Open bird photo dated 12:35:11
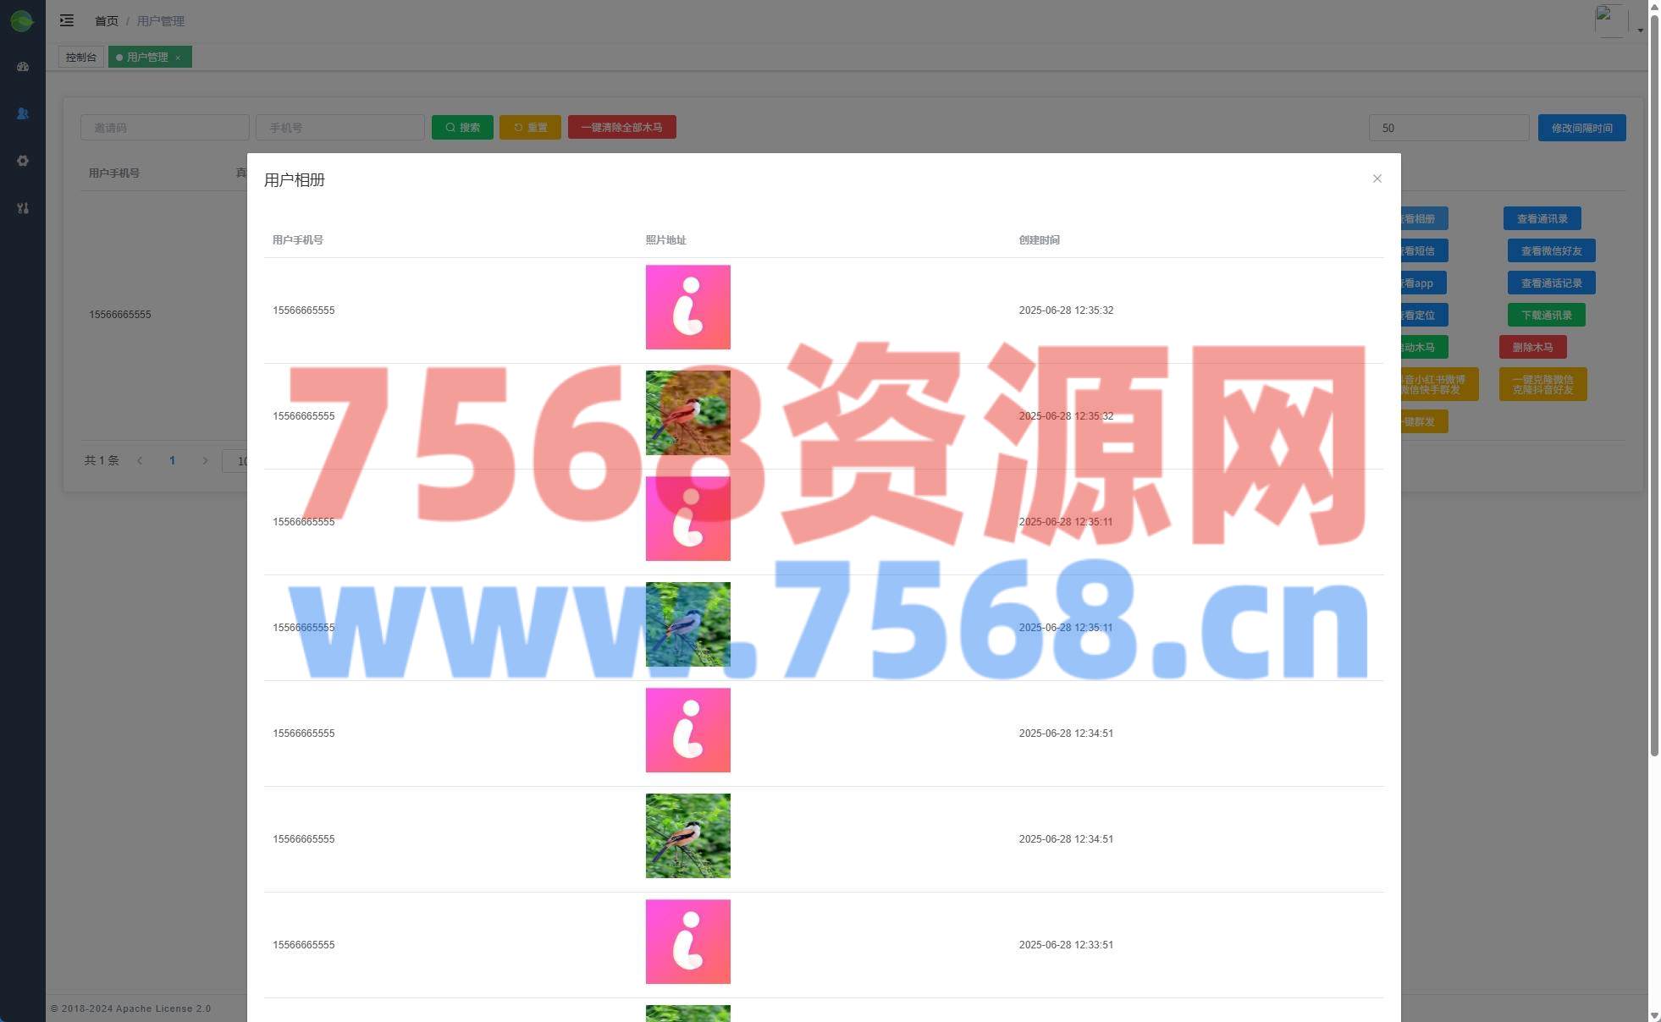The height and width of the screenshot is (1022, 1661). pos(687,624)
